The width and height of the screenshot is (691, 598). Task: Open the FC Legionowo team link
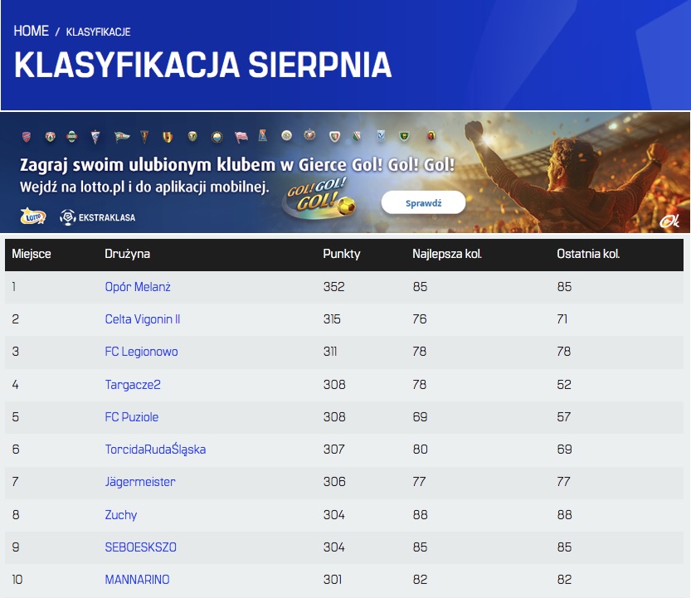pyautogui.click(x=141, y=352)
